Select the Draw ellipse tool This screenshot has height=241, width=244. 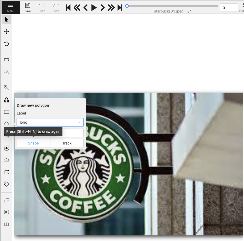coord(7,160)
